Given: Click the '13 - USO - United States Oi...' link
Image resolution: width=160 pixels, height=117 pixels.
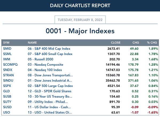Looking at the screenshot, I should 50,112.
